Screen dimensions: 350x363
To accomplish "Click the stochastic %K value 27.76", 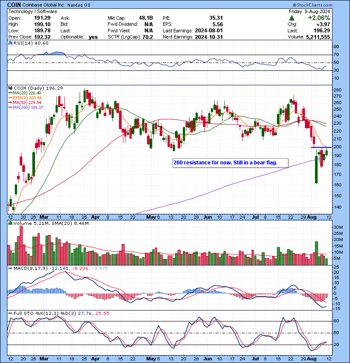I will coord(85,314).
